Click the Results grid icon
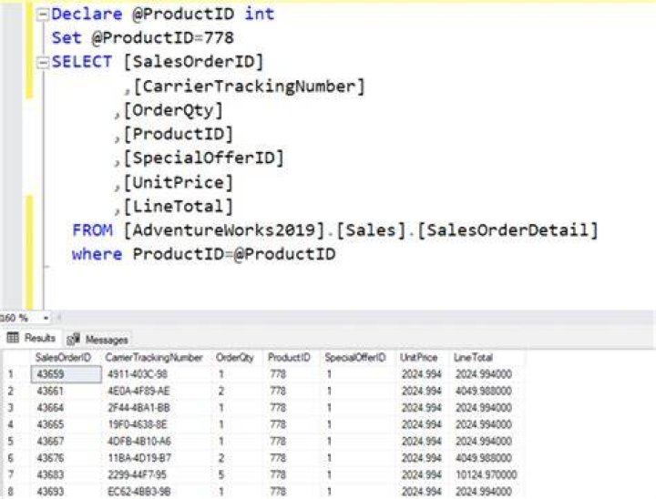 click(x=13, y=338)
